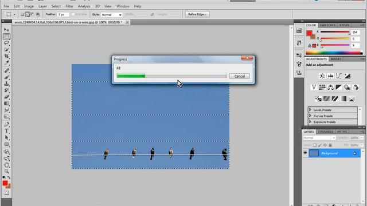Expand Exposure Presets
The width and height of the screenshot is (367, 206).
pos(310,122)
